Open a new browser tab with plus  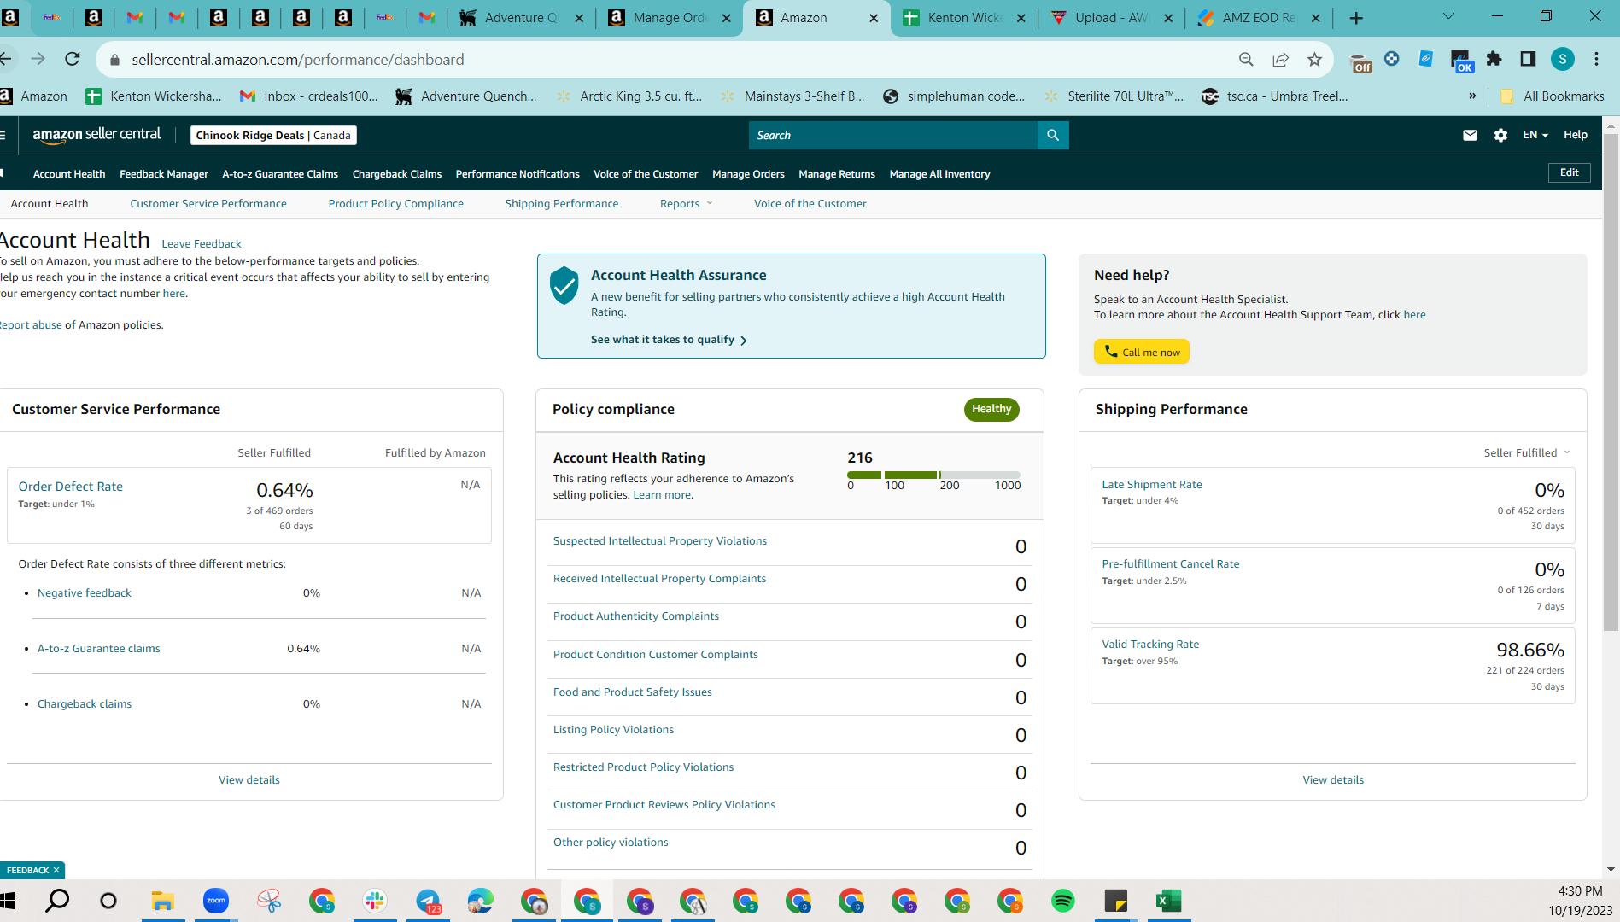1356,18
